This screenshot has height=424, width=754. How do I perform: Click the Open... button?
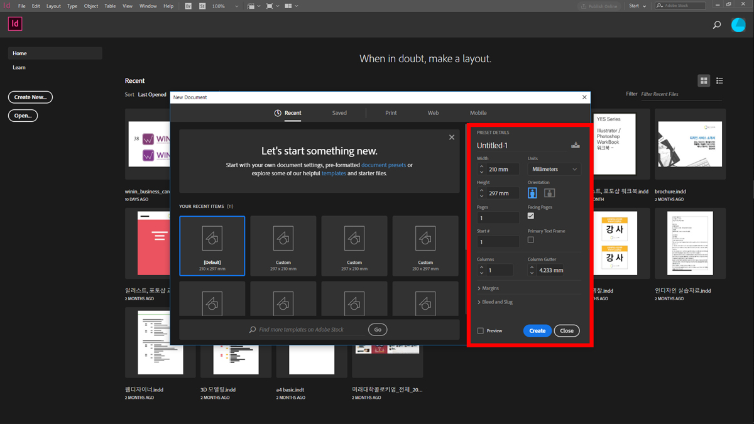(23, 116)
